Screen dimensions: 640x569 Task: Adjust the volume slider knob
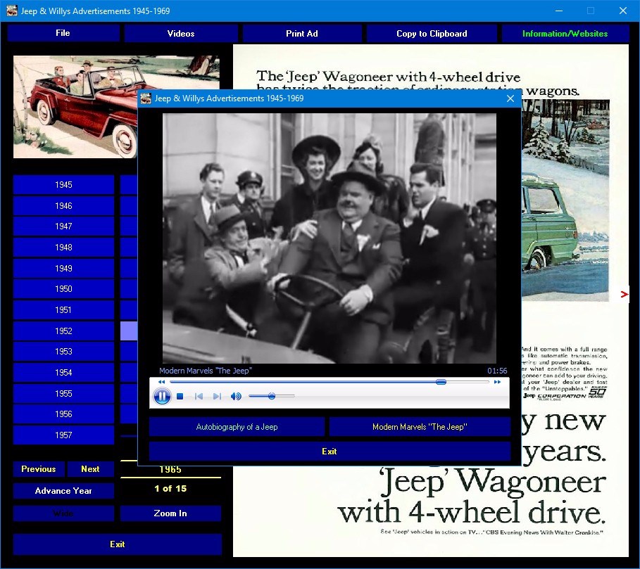(272, 396)
